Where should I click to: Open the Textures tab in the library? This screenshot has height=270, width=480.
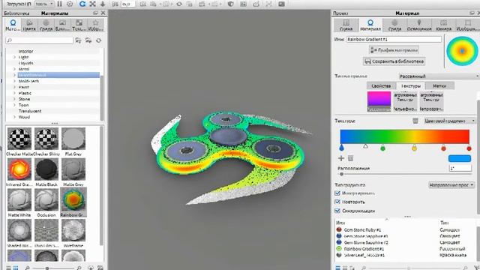pos(79,25)
